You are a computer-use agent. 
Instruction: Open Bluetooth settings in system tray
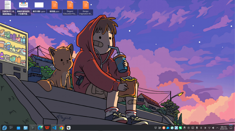201,128
